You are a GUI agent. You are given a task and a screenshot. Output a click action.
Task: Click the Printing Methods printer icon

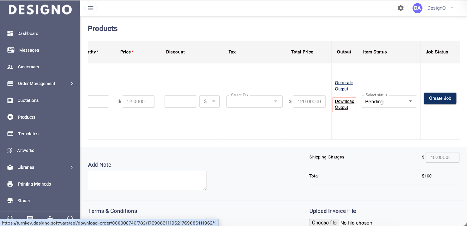10,184
